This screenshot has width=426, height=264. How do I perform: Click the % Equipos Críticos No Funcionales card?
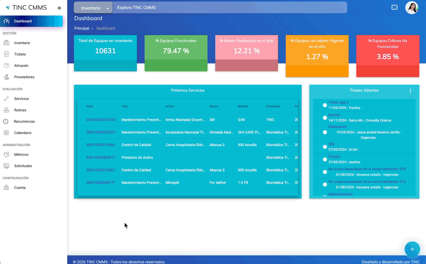pos(388,56)
